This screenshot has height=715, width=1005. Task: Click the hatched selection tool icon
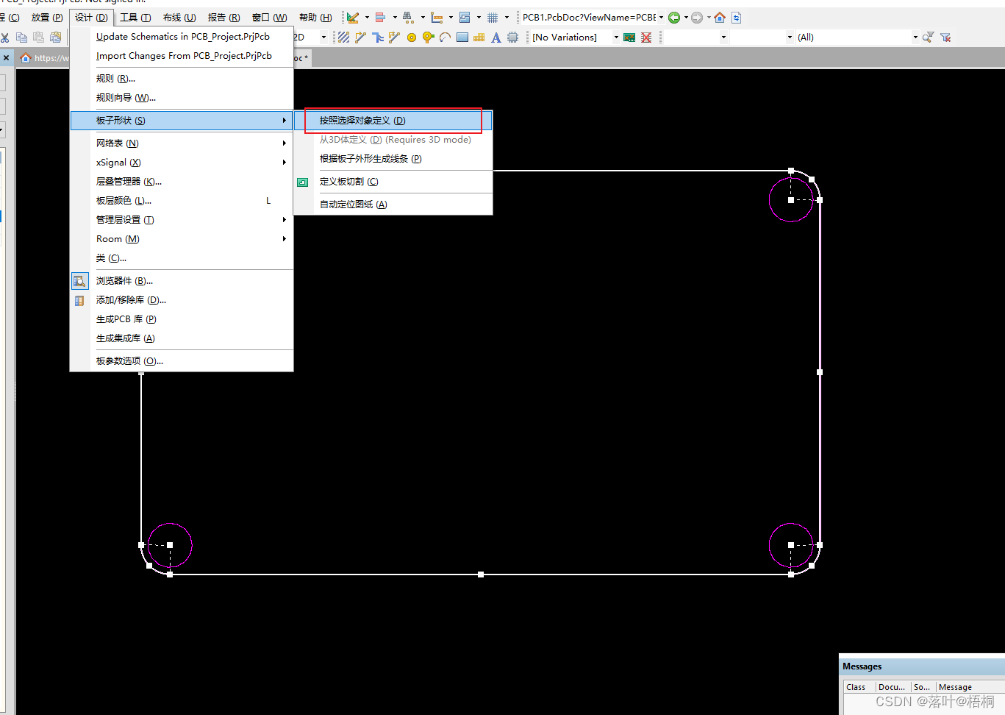click(x=343, y=38)
